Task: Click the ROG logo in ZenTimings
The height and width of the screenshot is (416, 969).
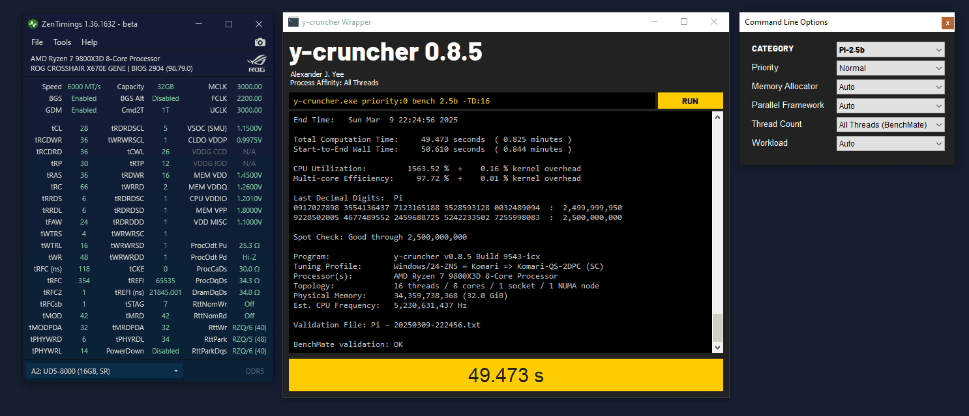Action: pos(256,64)
